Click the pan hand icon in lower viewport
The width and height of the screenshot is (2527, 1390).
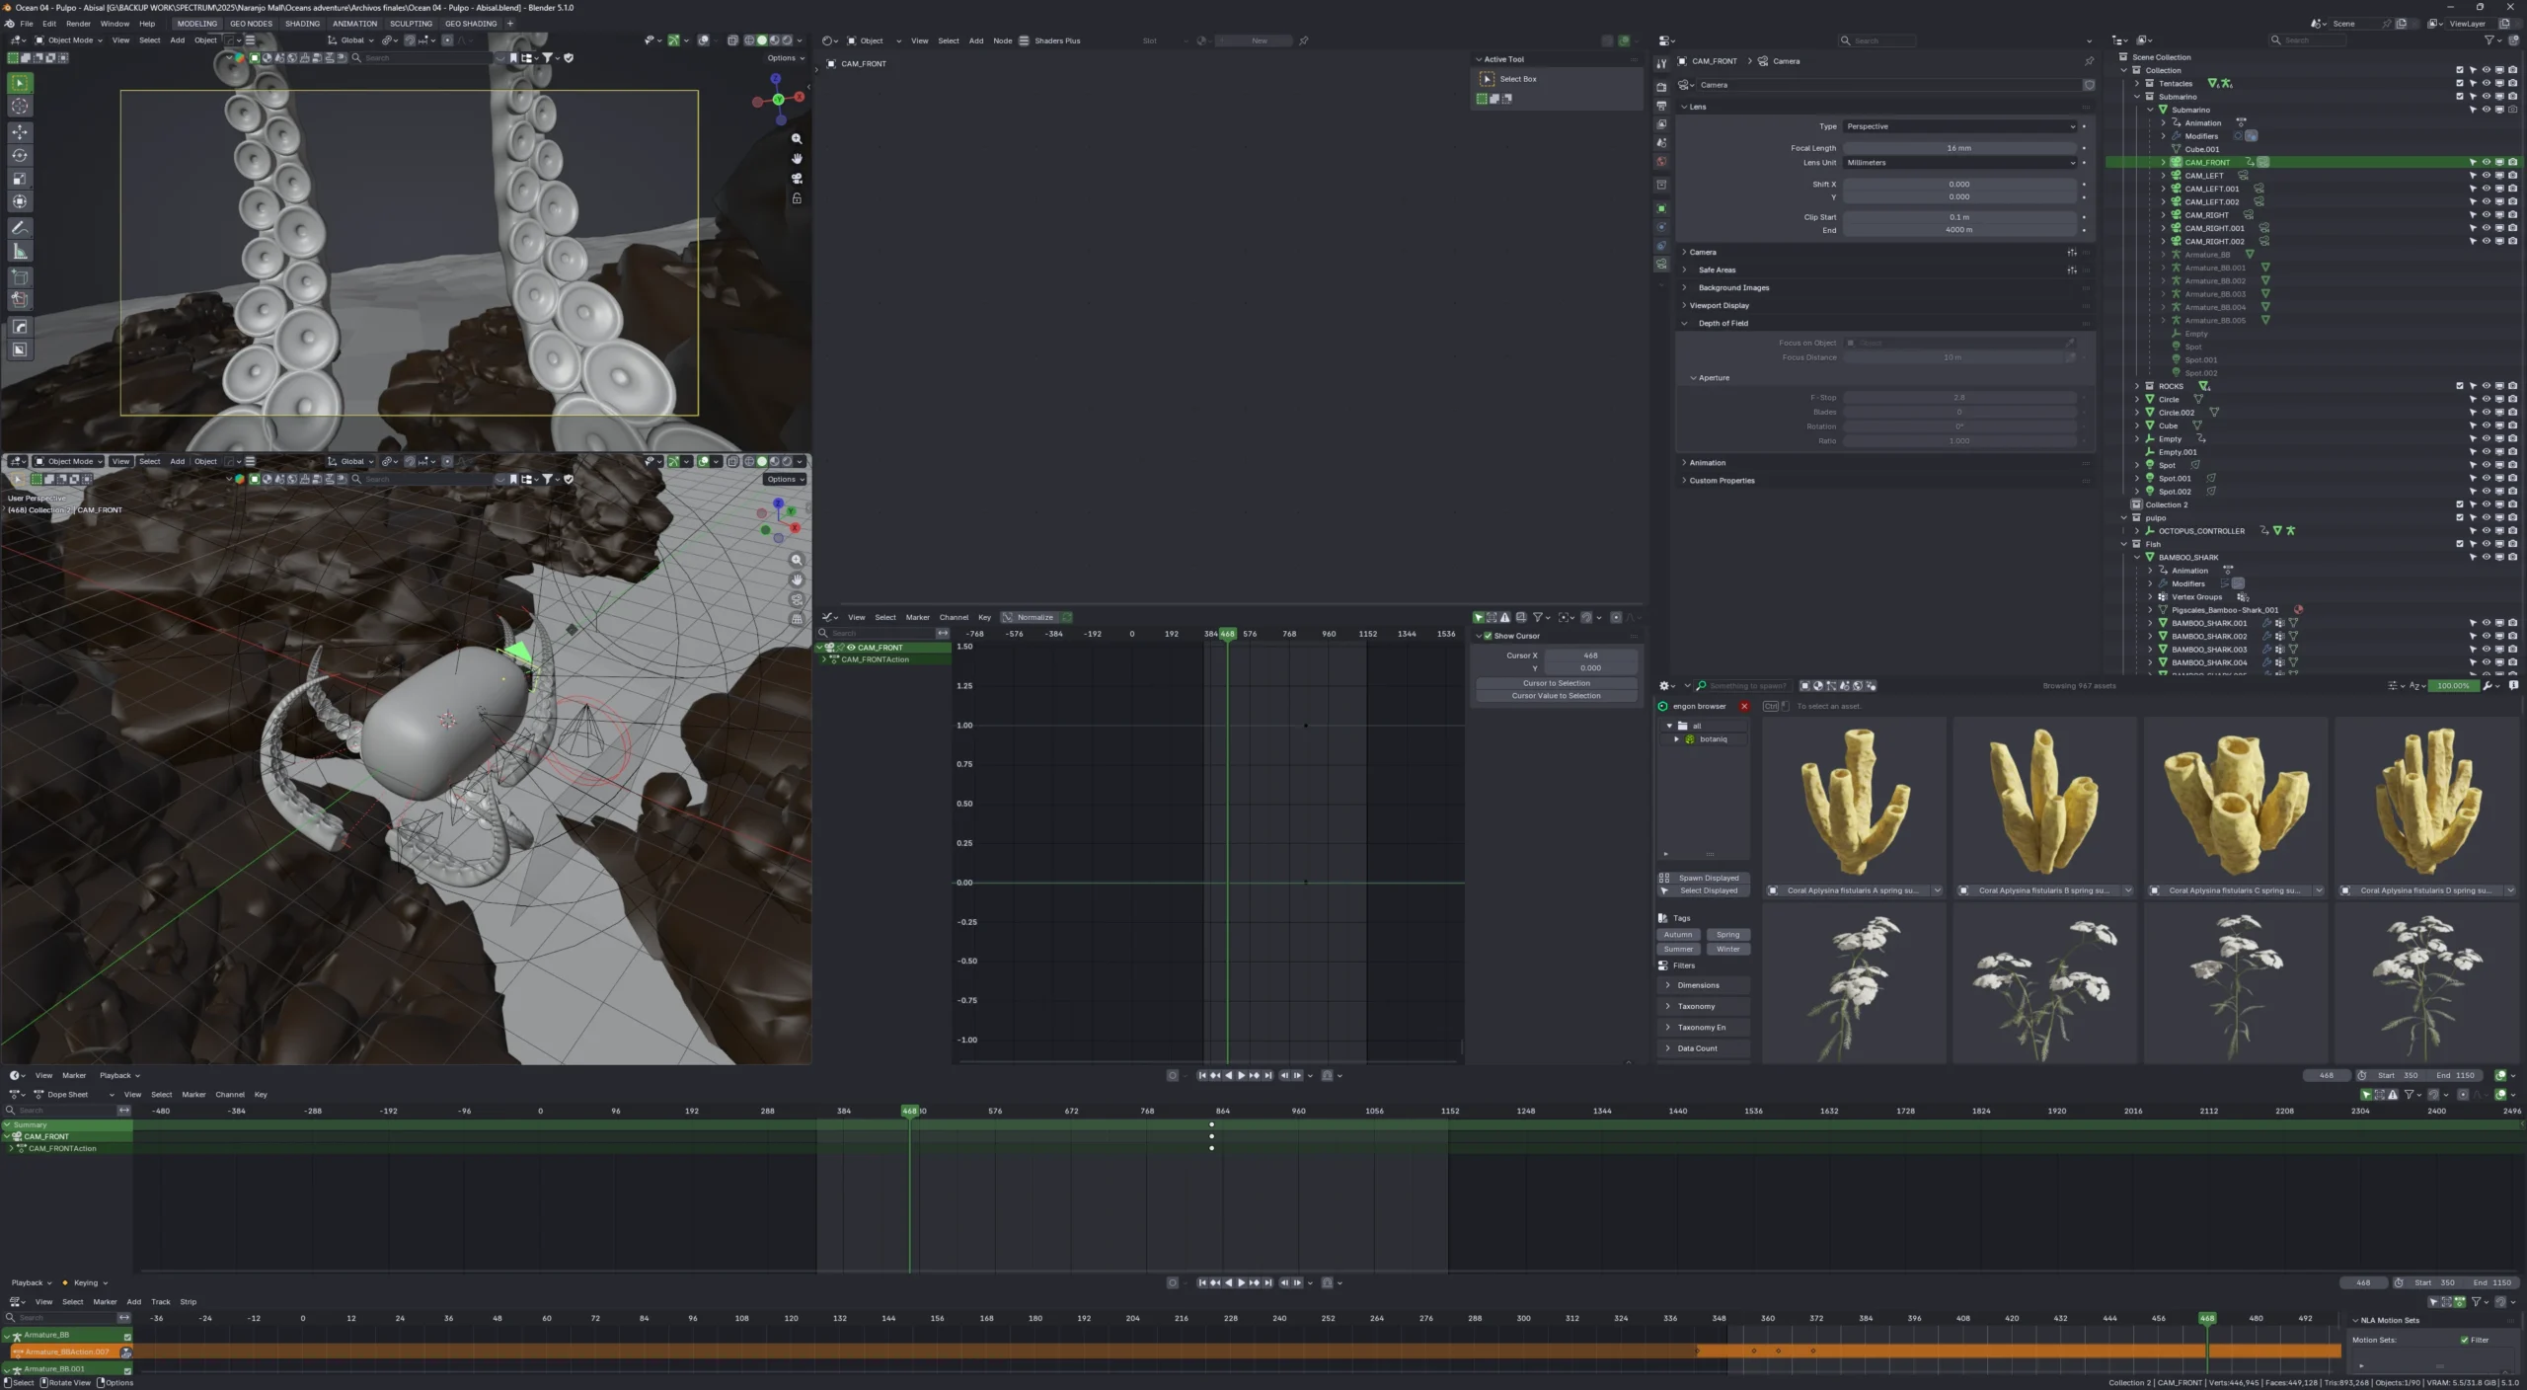(x=797, y=579)
